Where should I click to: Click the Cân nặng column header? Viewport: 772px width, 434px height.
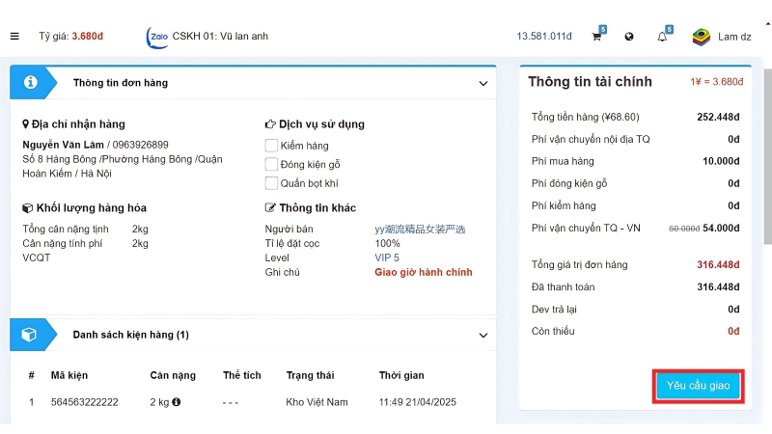[173, 375]
